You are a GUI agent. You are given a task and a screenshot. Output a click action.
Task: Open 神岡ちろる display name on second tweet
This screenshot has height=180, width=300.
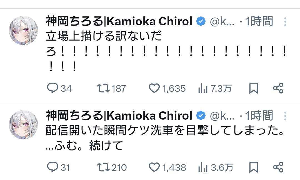tap(119, 115)
